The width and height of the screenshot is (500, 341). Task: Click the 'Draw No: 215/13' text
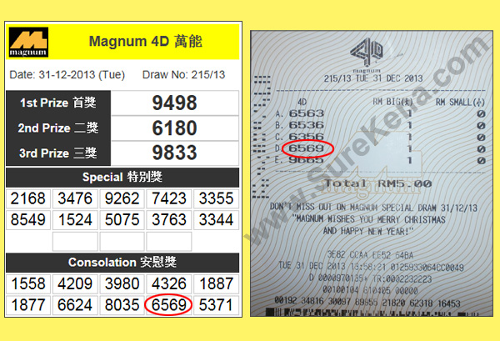point(183,75)
